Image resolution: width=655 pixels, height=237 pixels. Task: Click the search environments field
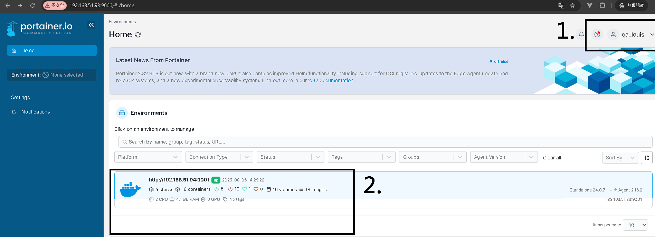(385, 142)
